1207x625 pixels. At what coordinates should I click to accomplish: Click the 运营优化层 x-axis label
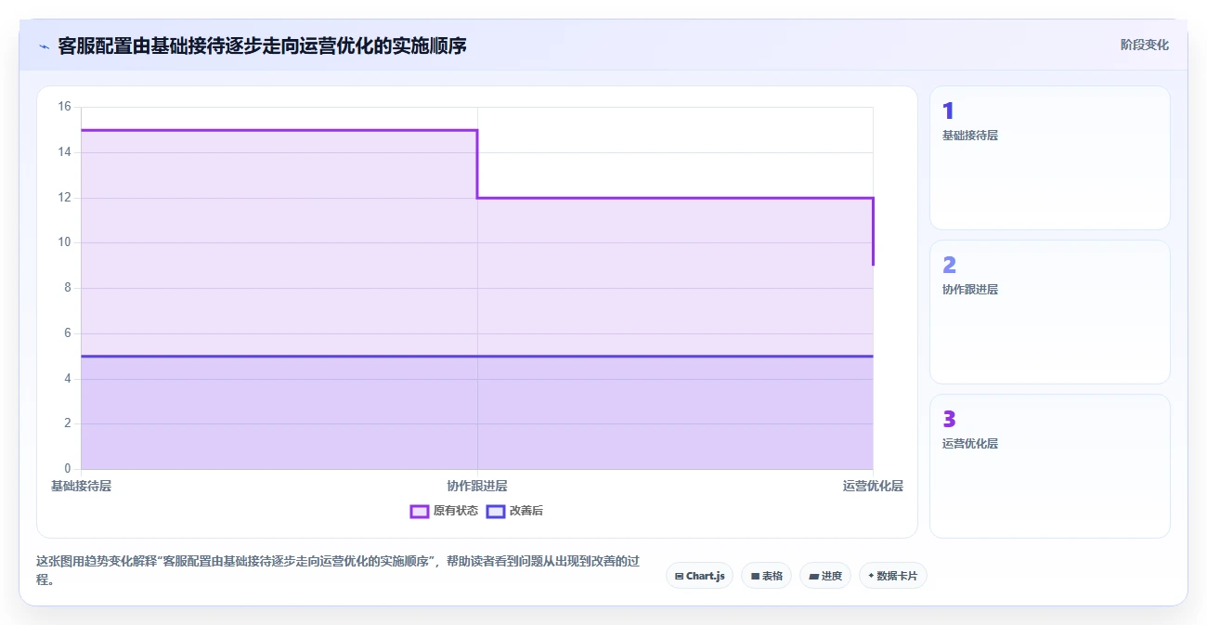pos(873,486)
